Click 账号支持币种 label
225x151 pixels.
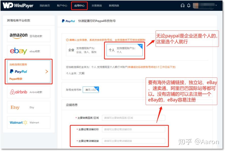coord(73,90)
